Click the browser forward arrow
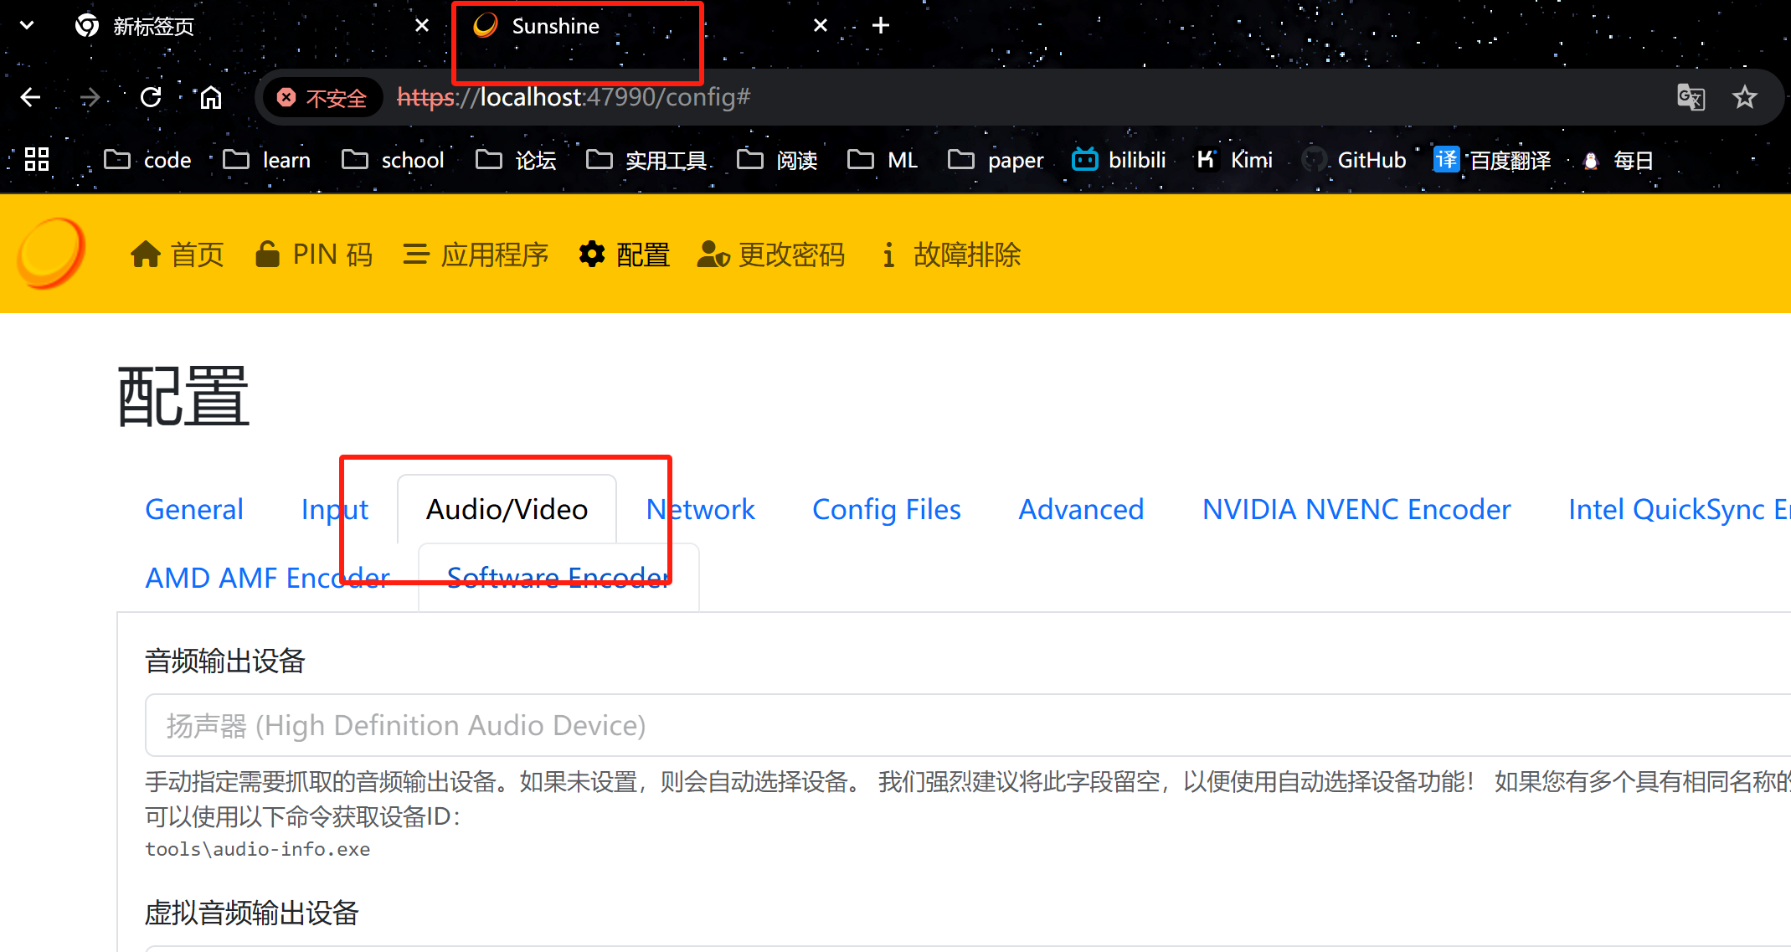Screen dimensions: 1791x952 (x=90, y=97)
